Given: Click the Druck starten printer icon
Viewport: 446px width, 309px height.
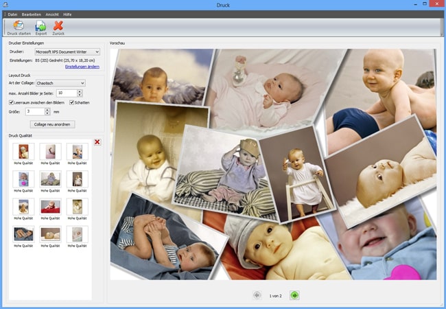Looking at the screenshot, I should coord(19,25).
